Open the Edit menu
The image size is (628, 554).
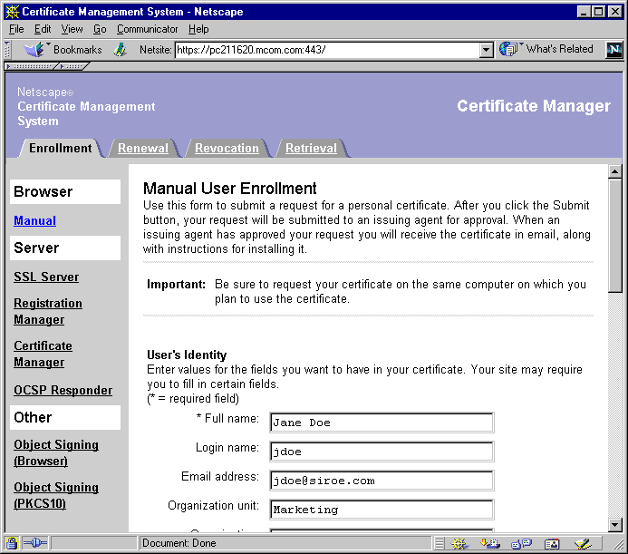(x=43, y=29)
